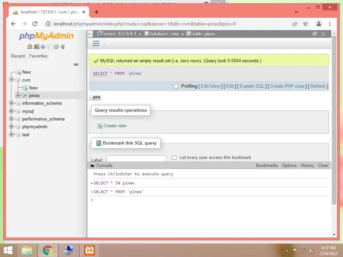Viewport: 343px width, 257px height.
Task: Show hidden tray icons arrow
Action: 287,251
